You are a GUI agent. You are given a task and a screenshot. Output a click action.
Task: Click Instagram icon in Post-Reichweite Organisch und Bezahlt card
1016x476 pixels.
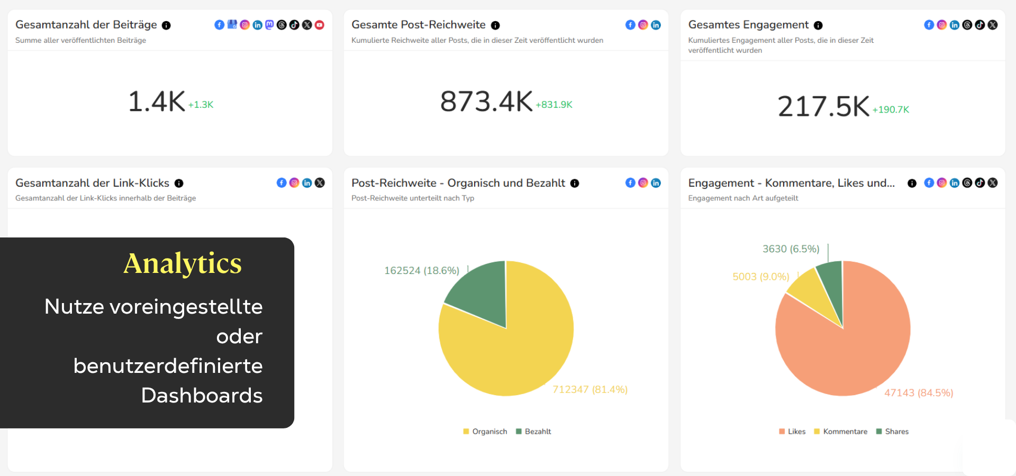click(643, 183)
